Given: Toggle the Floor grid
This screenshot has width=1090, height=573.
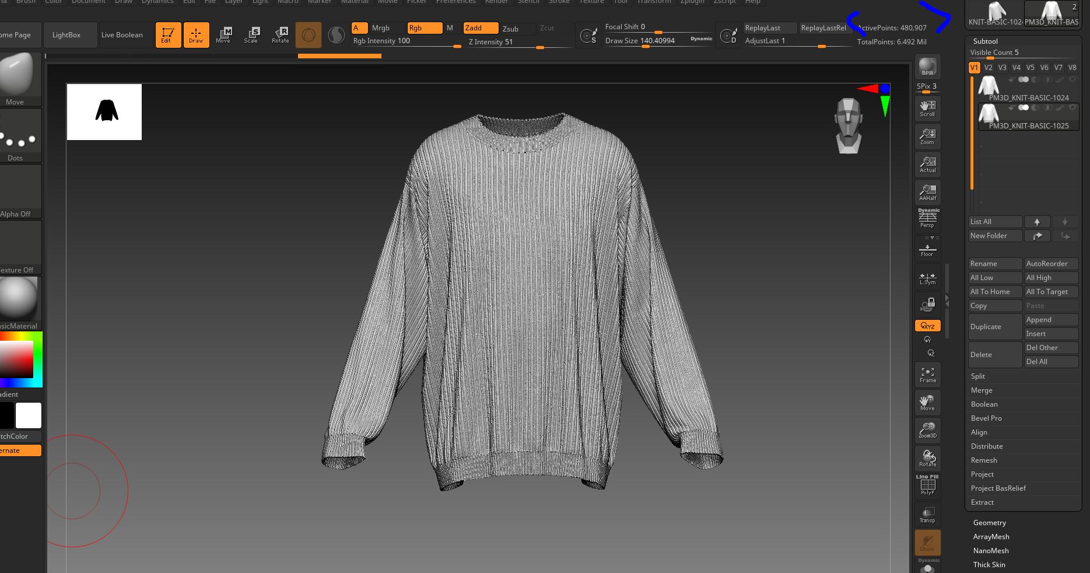Looking at the screenshot, I should (927, 247).
